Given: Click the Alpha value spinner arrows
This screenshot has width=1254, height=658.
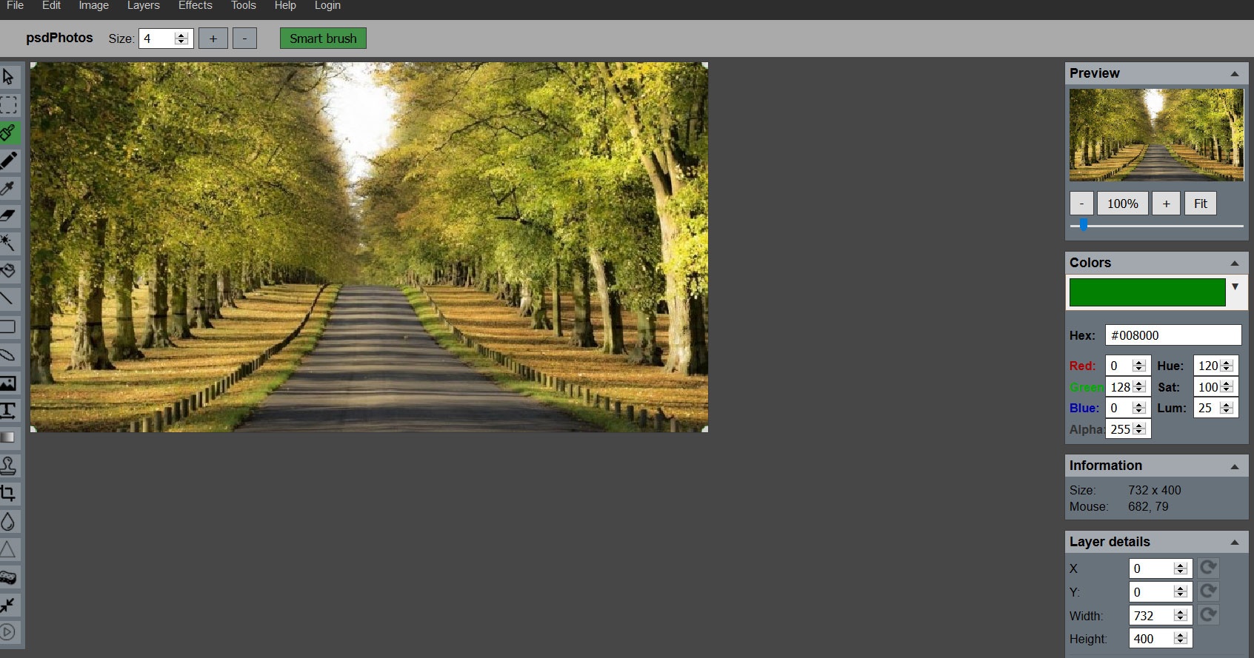Looking at the screenshot, I should [x=1140, y=429].
